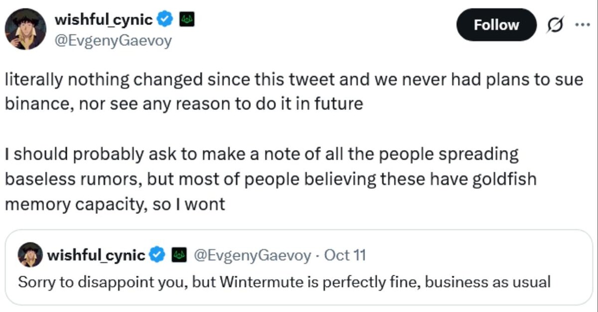The width and height of the screenshot is (598, 312).
Task: Open the small avatar in the quoted tweet
Action: 30,256
